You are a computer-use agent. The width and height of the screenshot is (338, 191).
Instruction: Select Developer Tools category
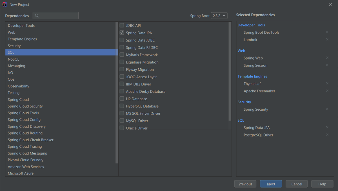(60, 26)
